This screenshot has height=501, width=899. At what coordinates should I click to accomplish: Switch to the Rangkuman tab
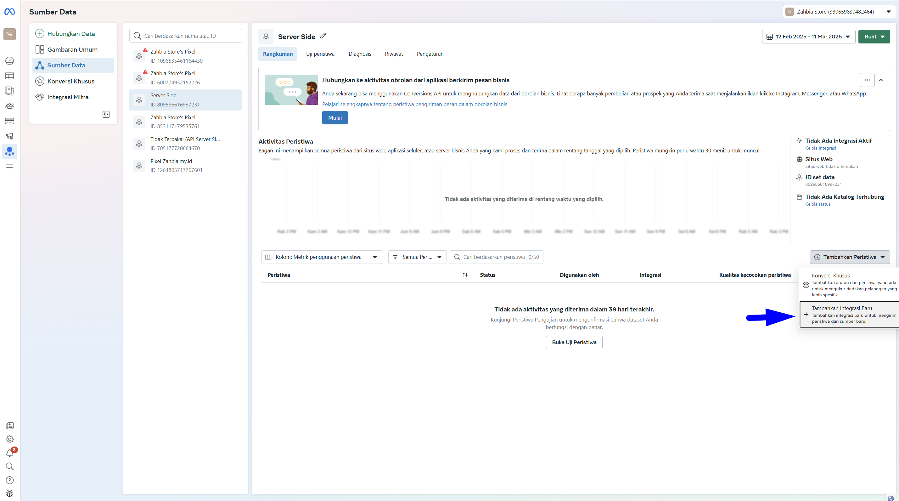(x=278, y=54)
